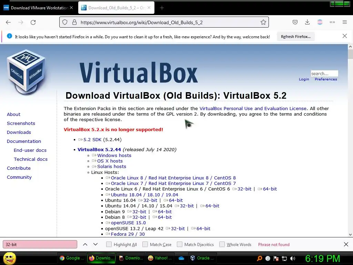The image size is (353, 265).
Task: Select the Download_Old_Builds_5_2 tab
Action: [x=116, y=8]
